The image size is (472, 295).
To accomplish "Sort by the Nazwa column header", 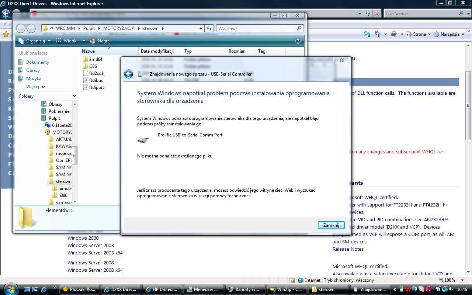I will tap(109, 51).
